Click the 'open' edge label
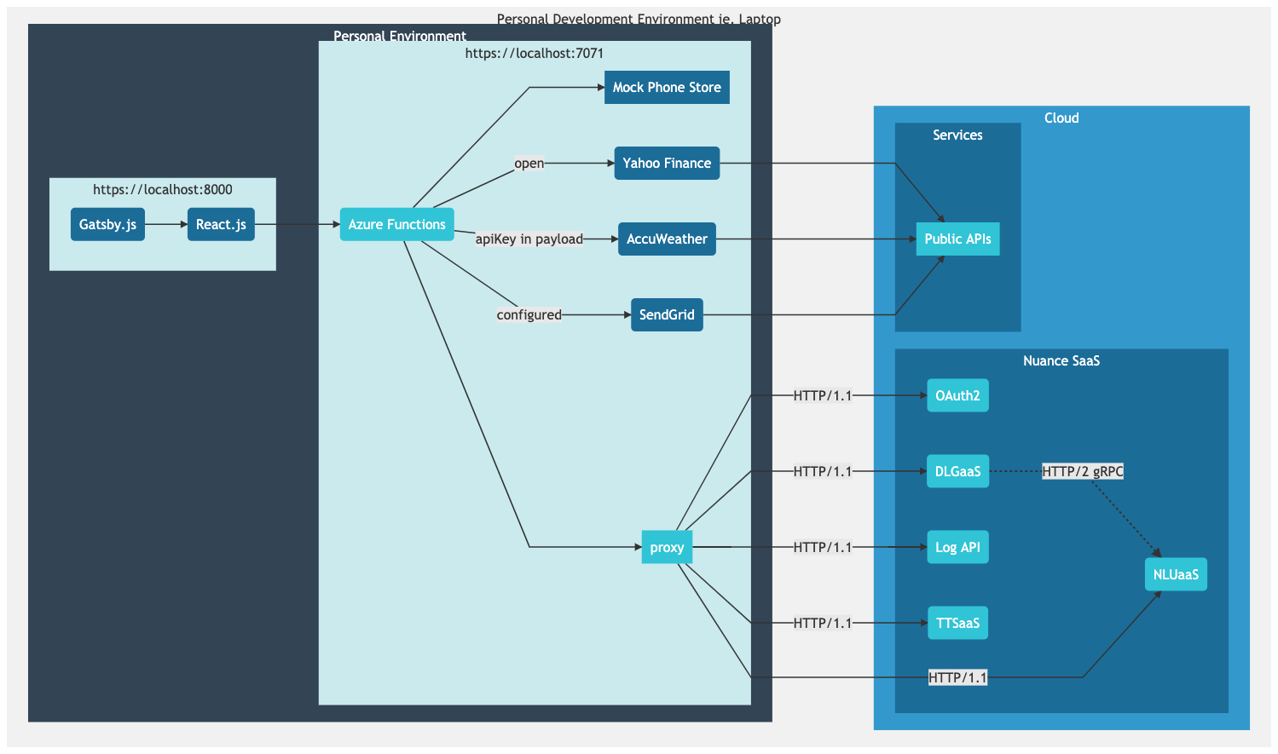 (529, 164)
